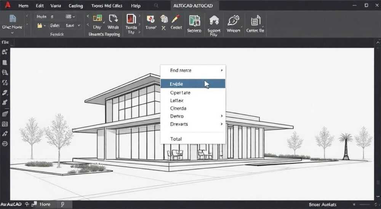The image size is (381, 209).
Task: Click the polyline nodes icon in left sidebar
Action: point(5,134)
